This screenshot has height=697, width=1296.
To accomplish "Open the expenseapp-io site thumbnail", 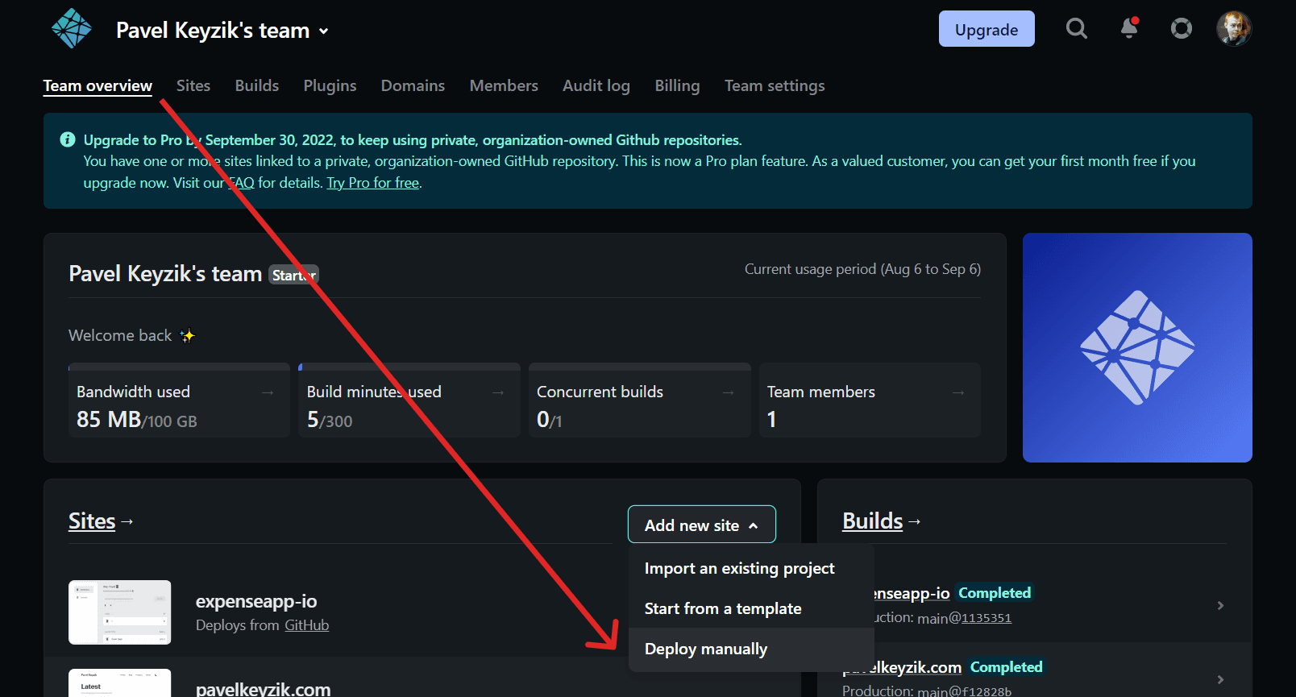I will [120, 612].
